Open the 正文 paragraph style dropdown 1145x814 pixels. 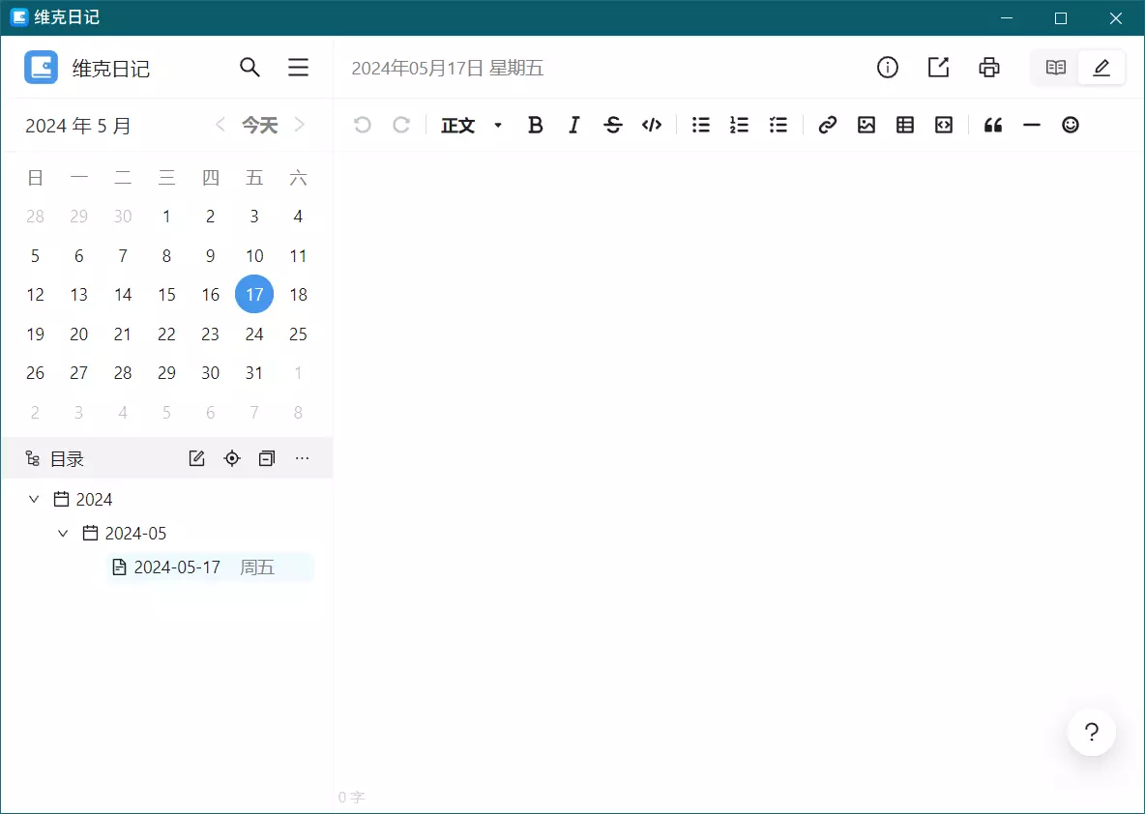tap(471, 125)
